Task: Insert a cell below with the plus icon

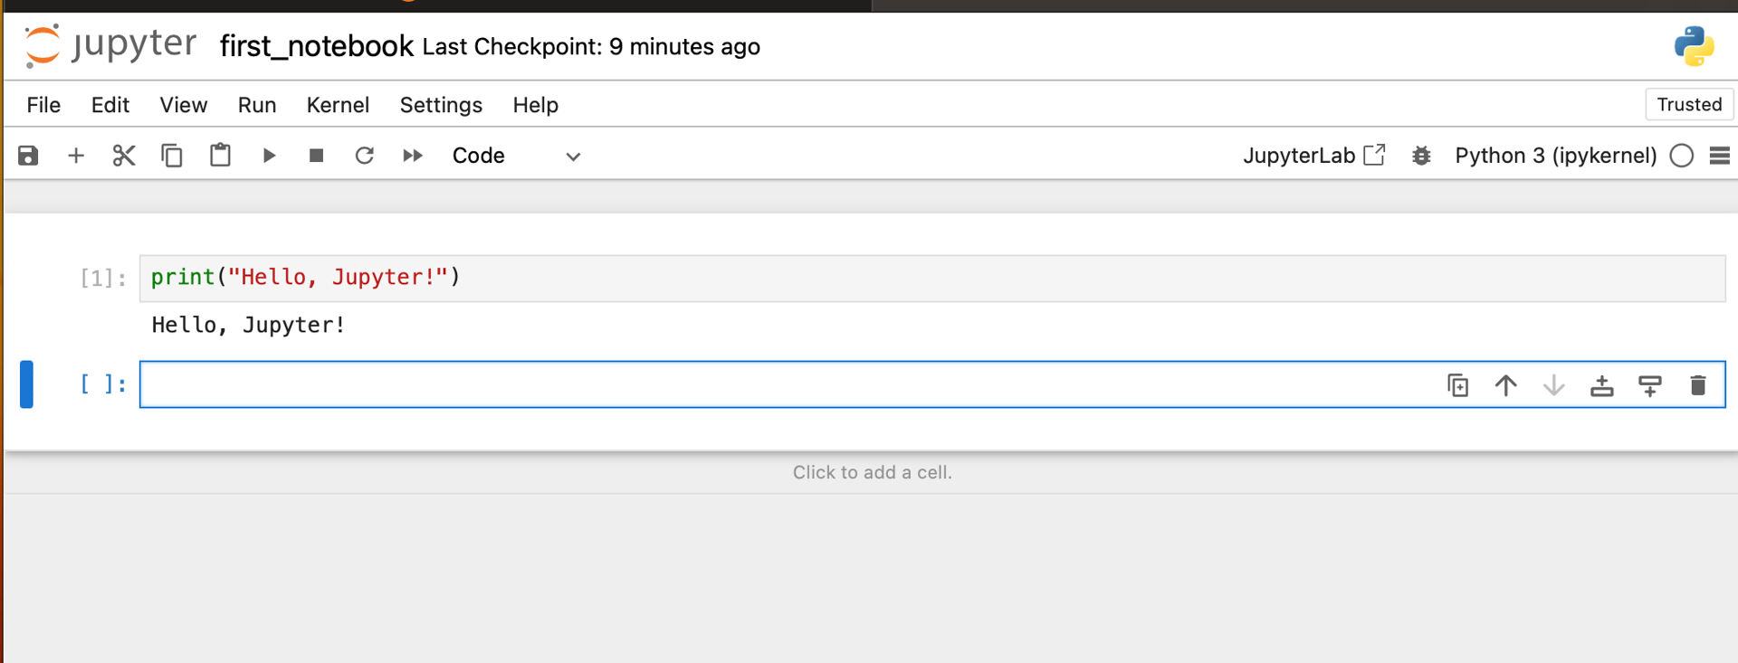Action: [x=76, y=156]
